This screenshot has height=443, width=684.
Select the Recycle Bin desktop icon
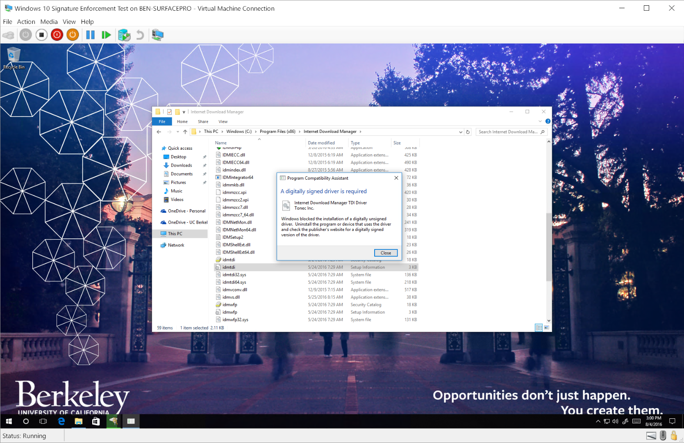pos(14,58)
